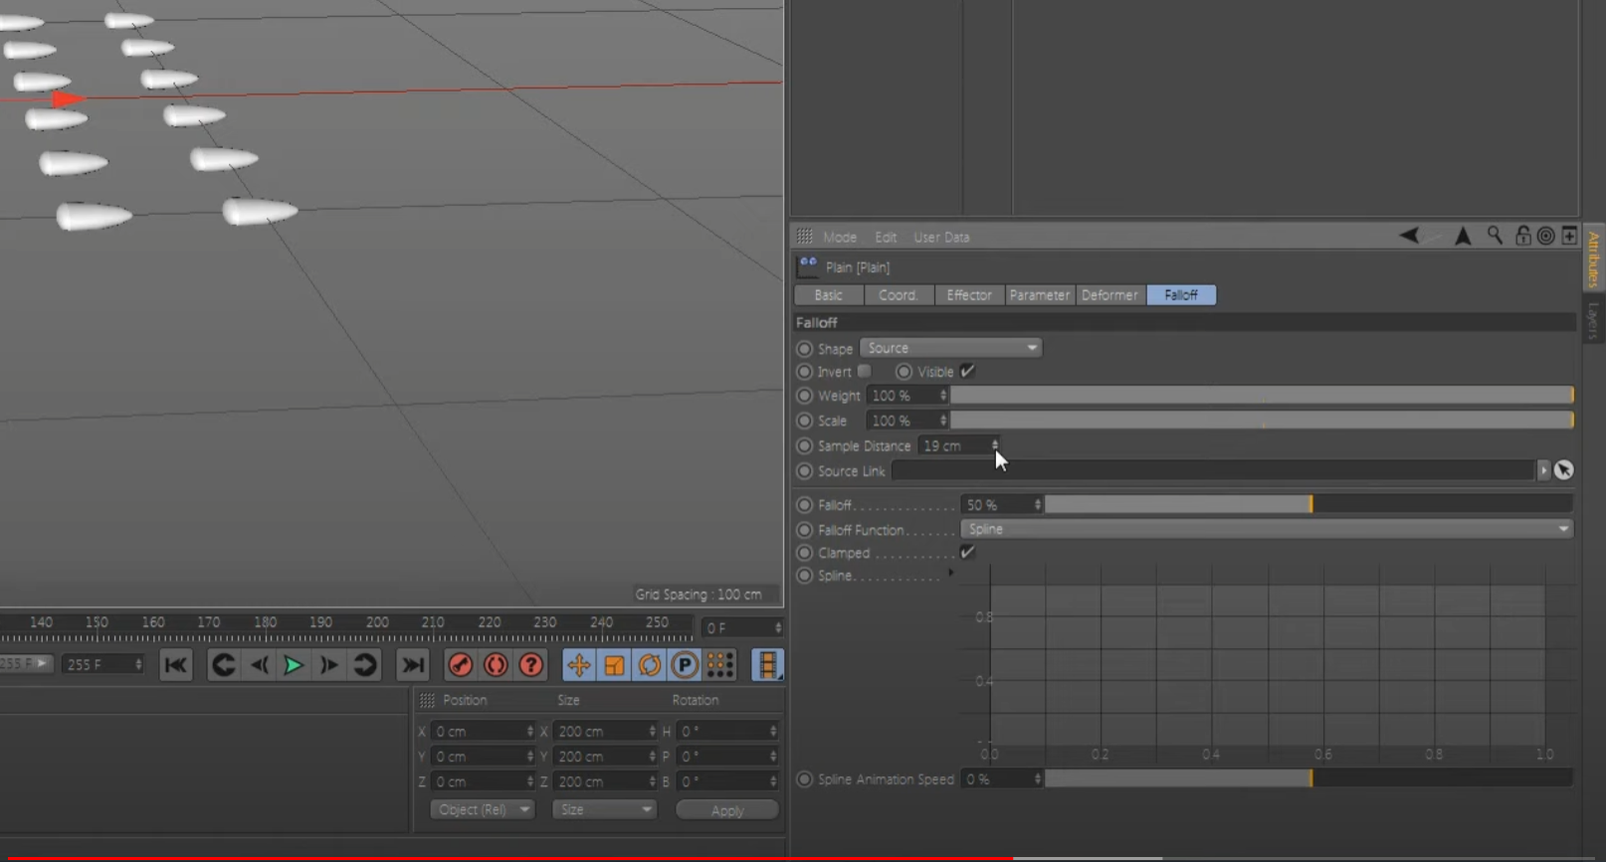Go to the start of the animation
1606x862 pixels.
pos(176,665)
